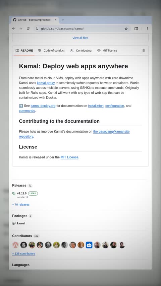Screen dimensions: 161x286
Task: Switch to the Code of conduct tab
Action: (x=51, y=51)
